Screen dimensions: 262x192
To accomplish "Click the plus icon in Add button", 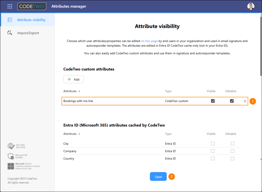I will (x=69, y=80).
